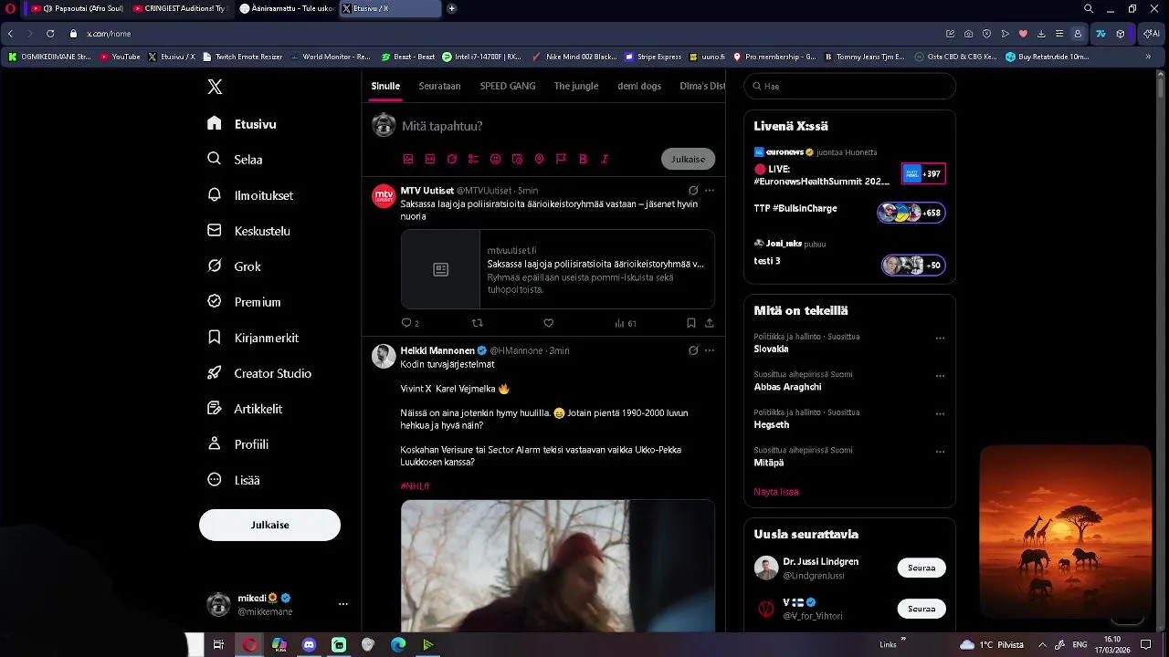Open Ilmoitukset notifications
The image size is (1169, 657).
(250, 195)
